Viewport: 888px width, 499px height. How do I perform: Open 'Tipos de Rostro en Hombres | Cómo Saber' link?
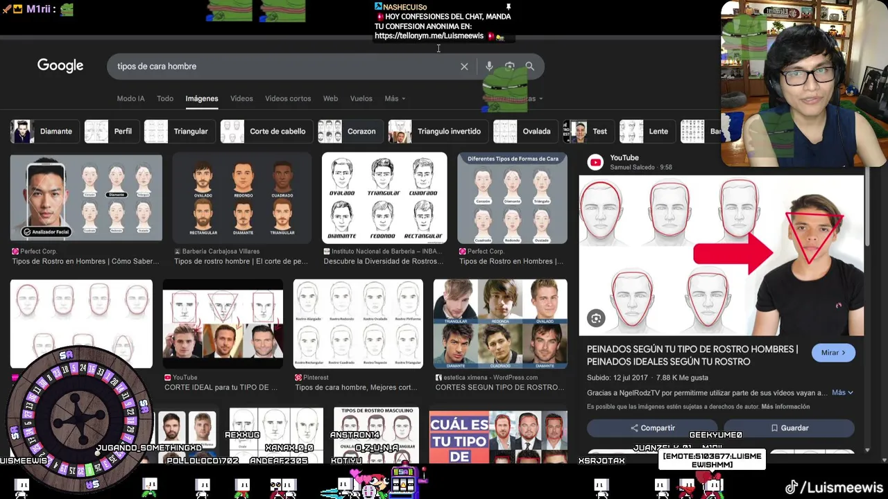pos(85,261)
